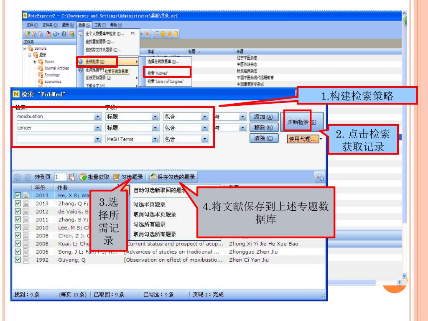Click the next page icon beside 转到页
This screenshot has height=321, width=428.
pos(28,177)
